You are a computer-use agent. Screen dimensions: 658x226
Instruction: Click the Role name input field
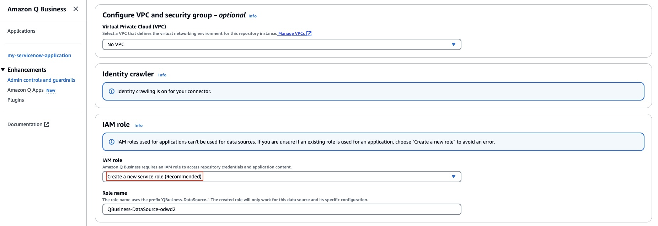pos(282,209)
